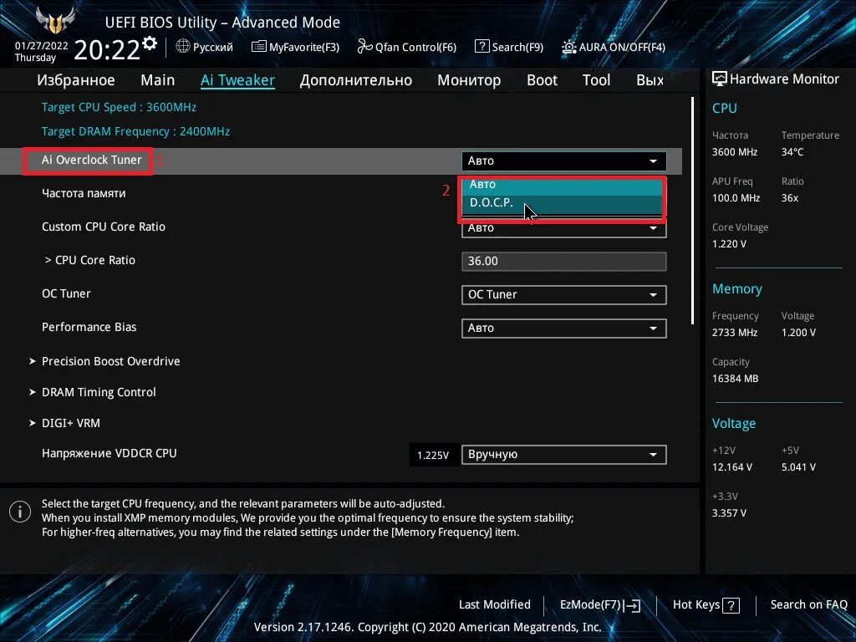This screenshot has height=642, width=856.
Task: Click the Hot Keys question mark icon
Action: point(731,605)
